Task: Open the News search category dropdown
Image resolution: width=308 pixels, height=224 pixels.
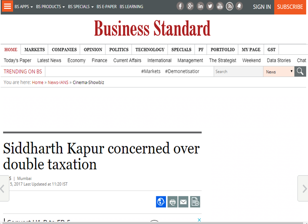Action: pos(279,72)
